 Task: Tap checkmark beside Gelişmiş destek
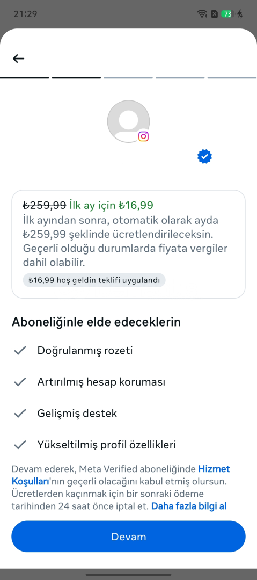(20, 413)
